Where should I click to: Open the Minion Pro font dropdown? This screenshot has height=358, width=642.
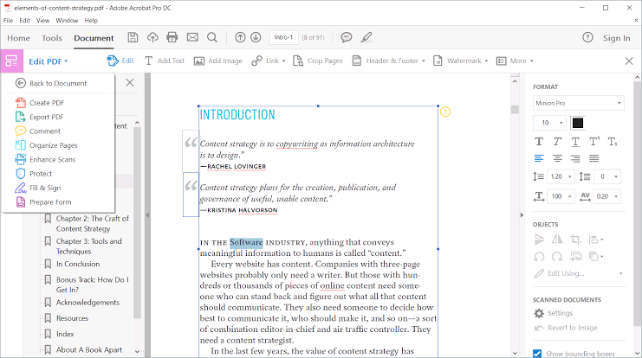click(x=578, y=103)
